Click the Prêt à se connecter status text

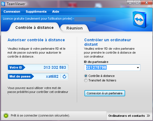pyautogui.click(x=40, y=116)
